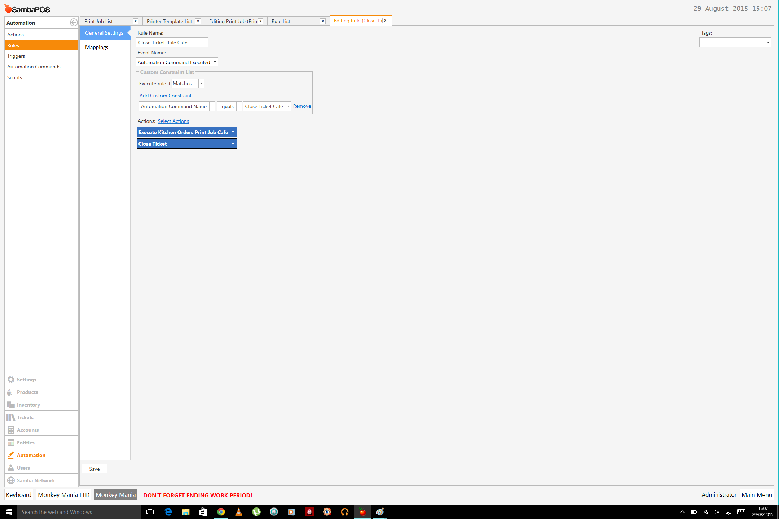779x519 pixels.
Task: Expand Execute Kitchen Orders Print Job action
Action: click(233, 132)
